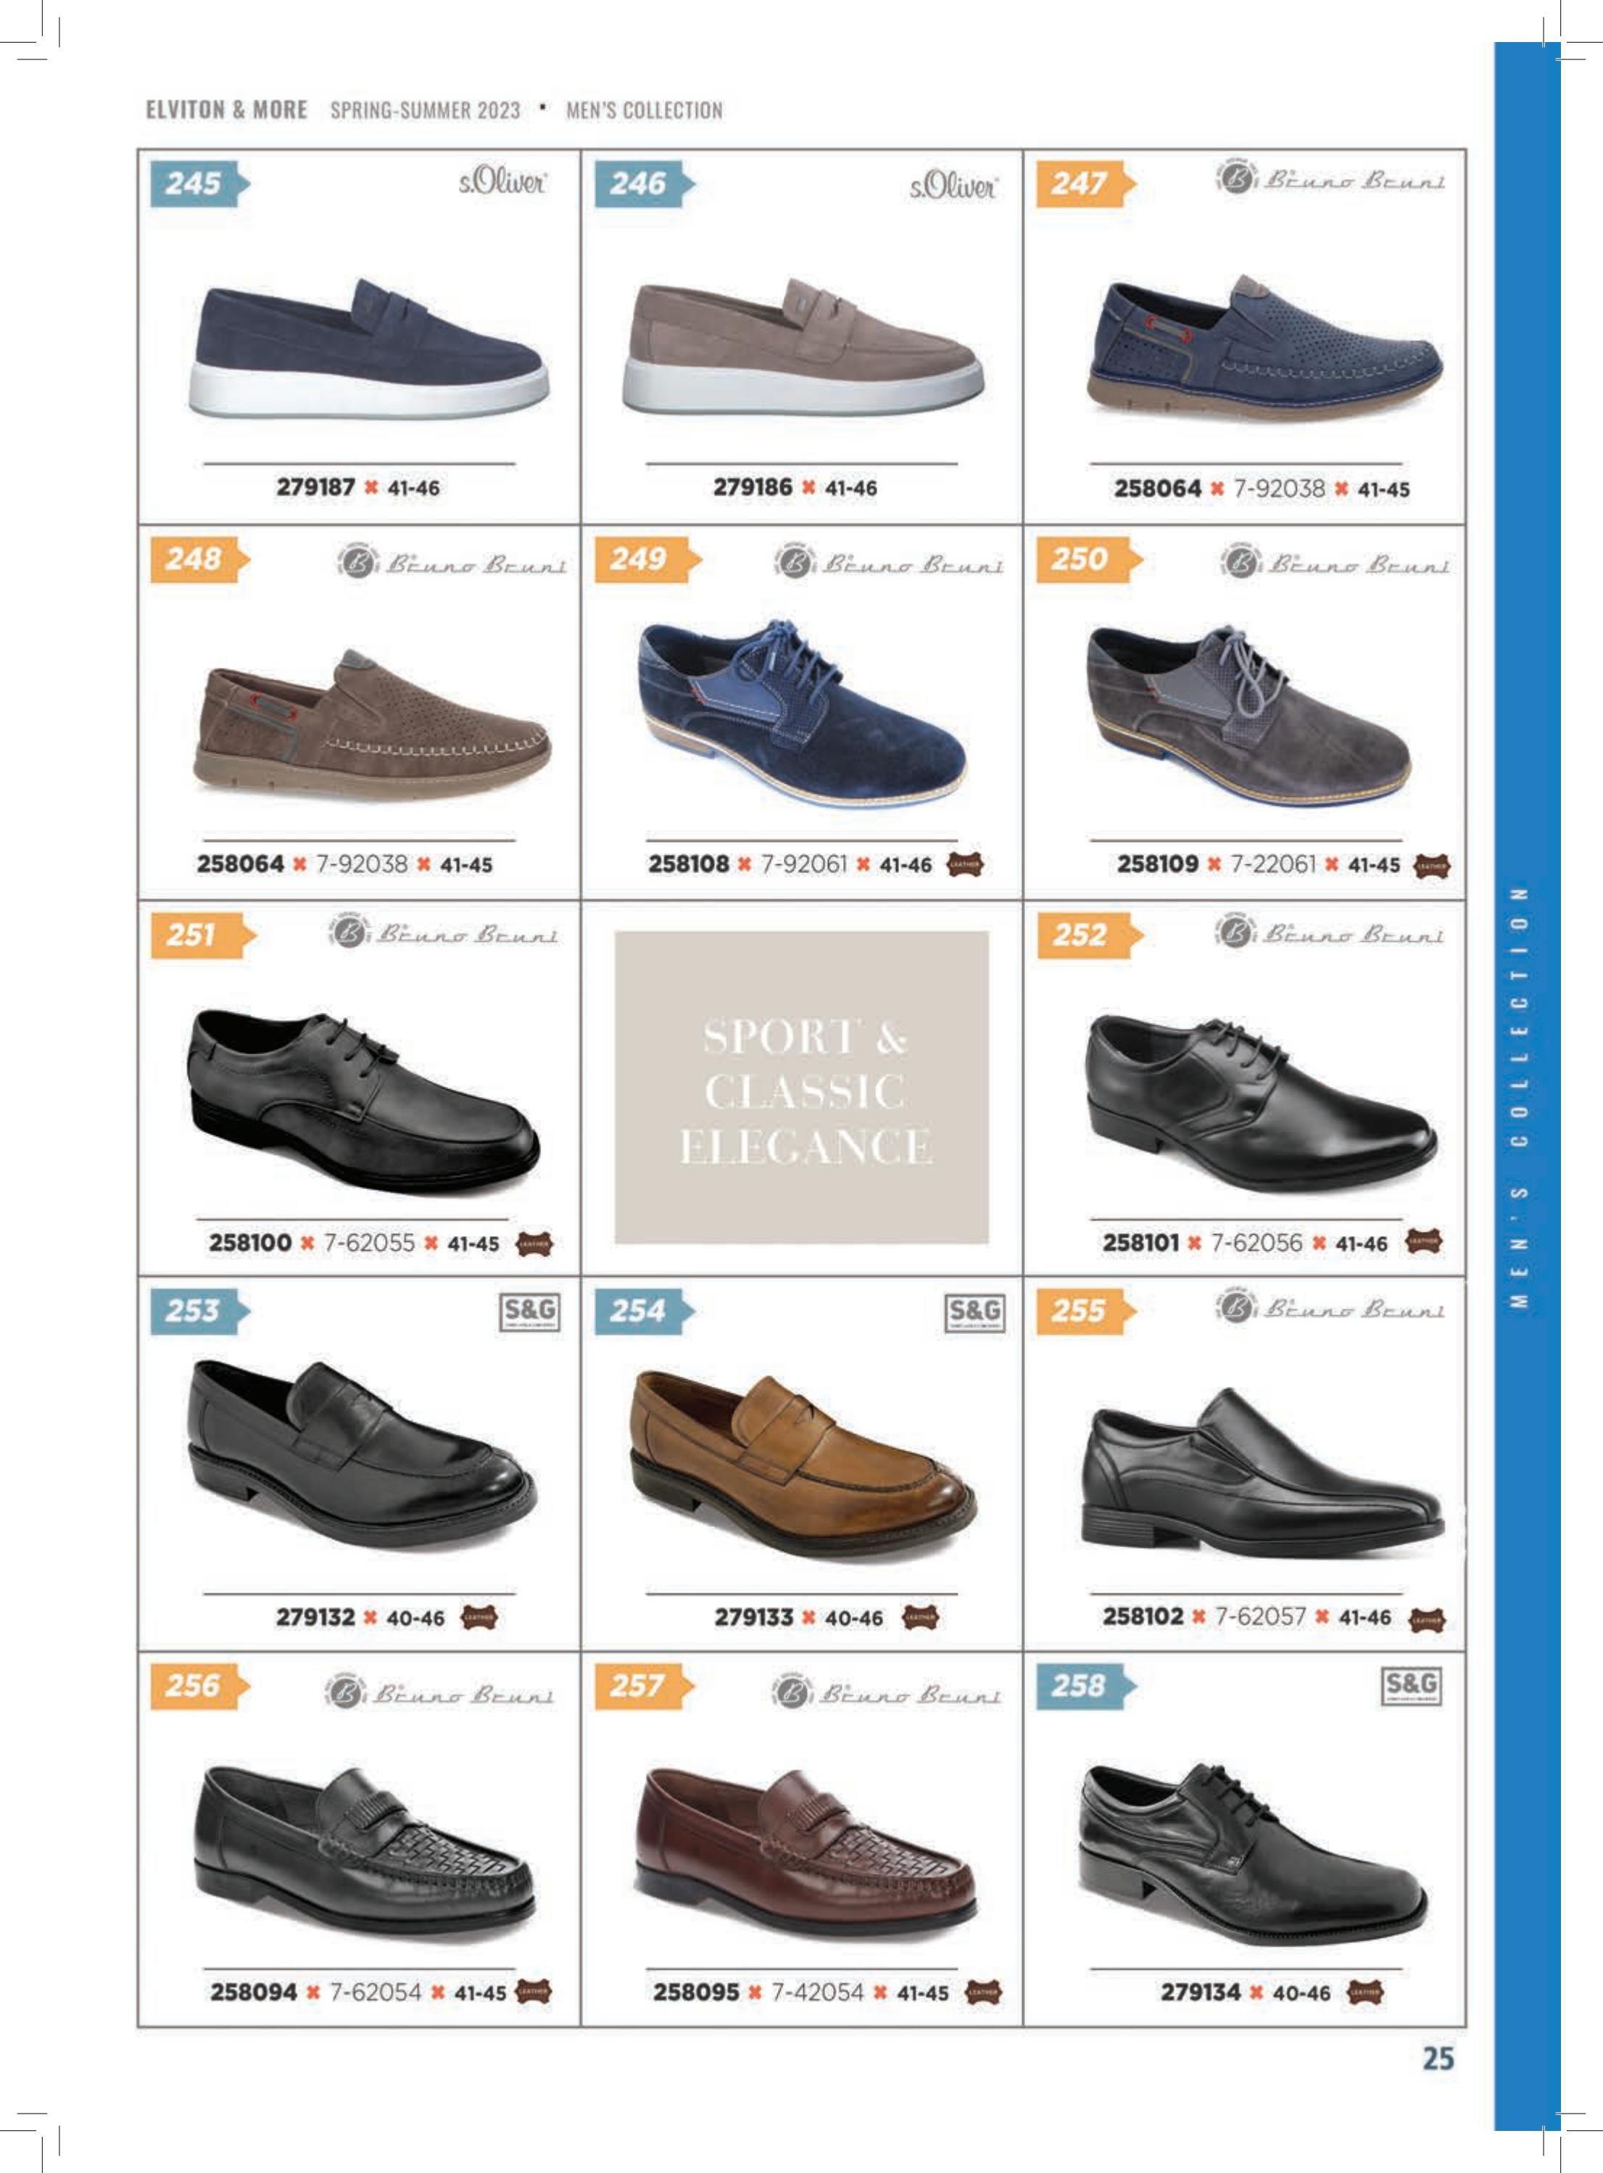This screenshot has height=2173, width=1603.
Task: Click product code 258101 text
Action: [x=1139, y=1242]
